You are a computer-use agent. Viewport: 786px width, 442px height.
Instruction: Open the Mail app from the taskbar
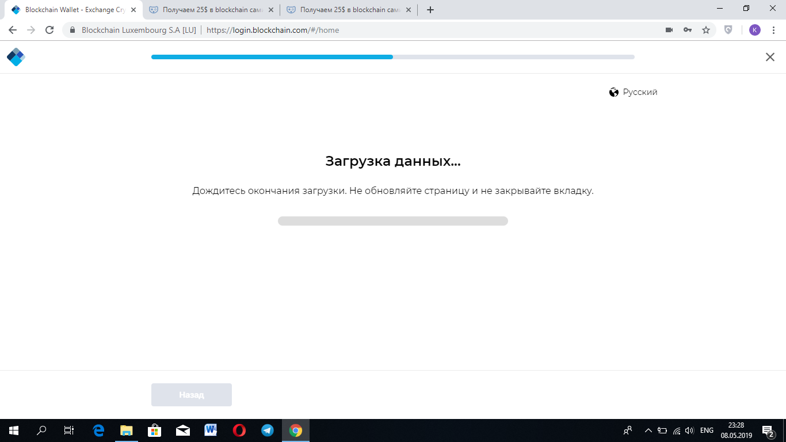click(x=182, y=430)
